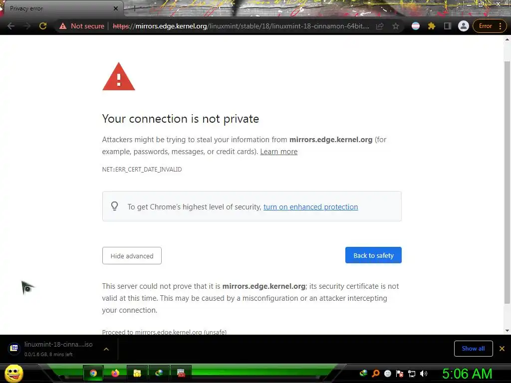Open the profile avatar menu

463,26
